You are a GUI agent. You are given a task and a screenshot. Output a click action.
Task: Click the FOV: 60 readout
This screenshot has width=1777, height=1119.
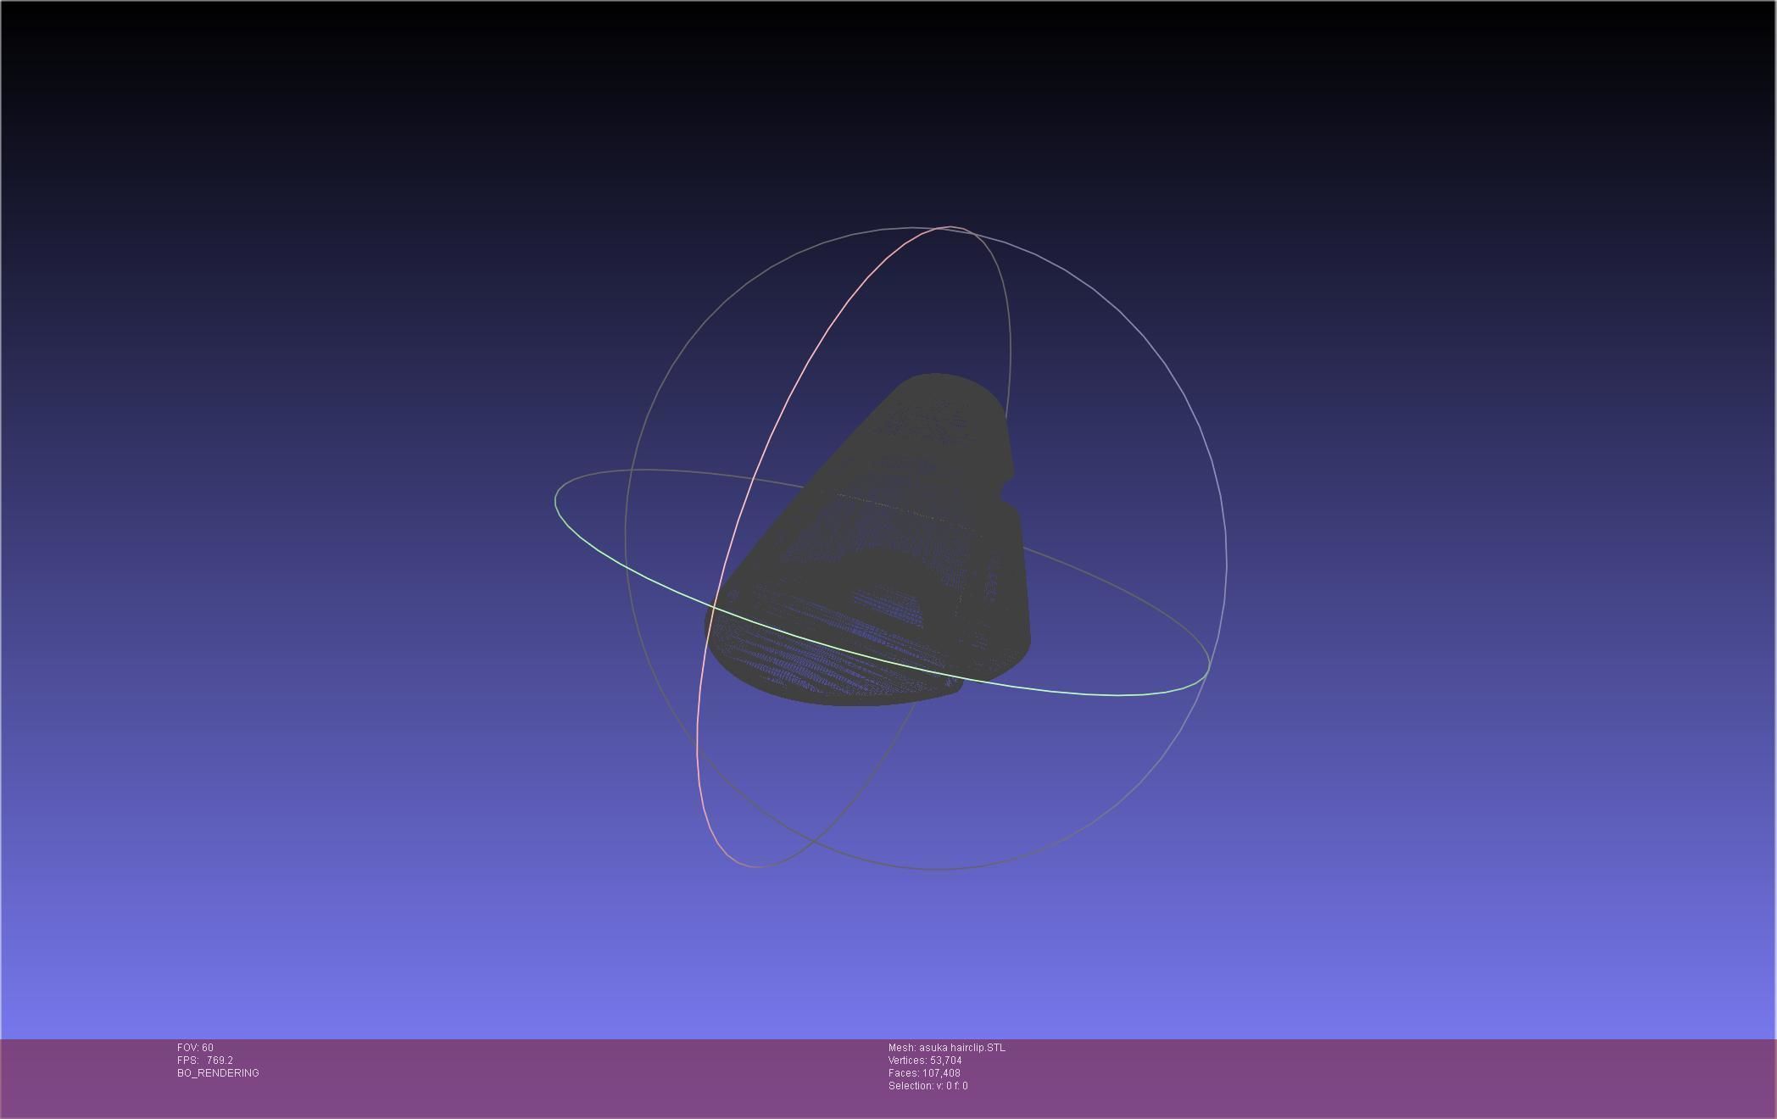(195, 1048)
